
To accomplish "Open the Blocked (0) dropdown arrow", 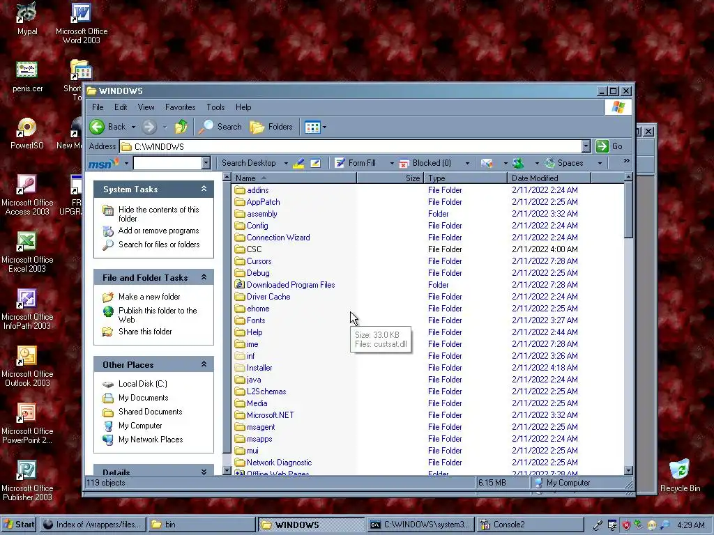I will pyautogui.click(x=467, y=163).
